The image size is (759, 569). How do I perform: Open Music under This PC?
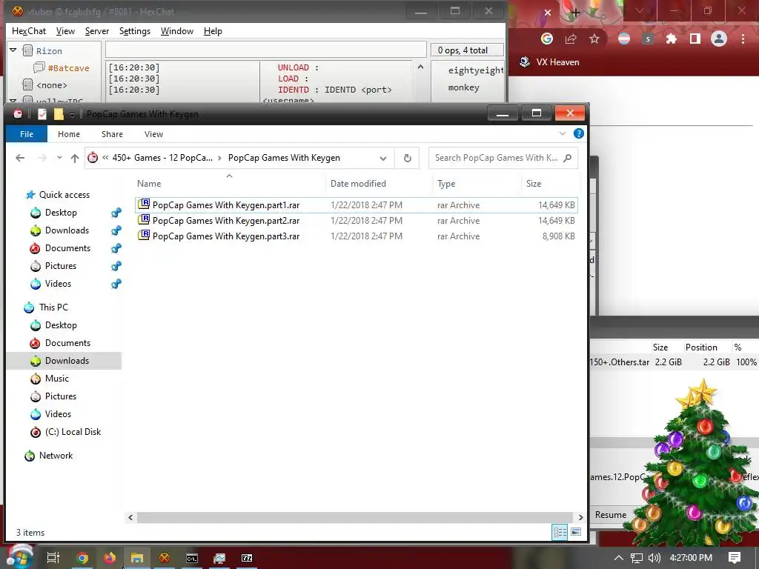pos(56,379)
